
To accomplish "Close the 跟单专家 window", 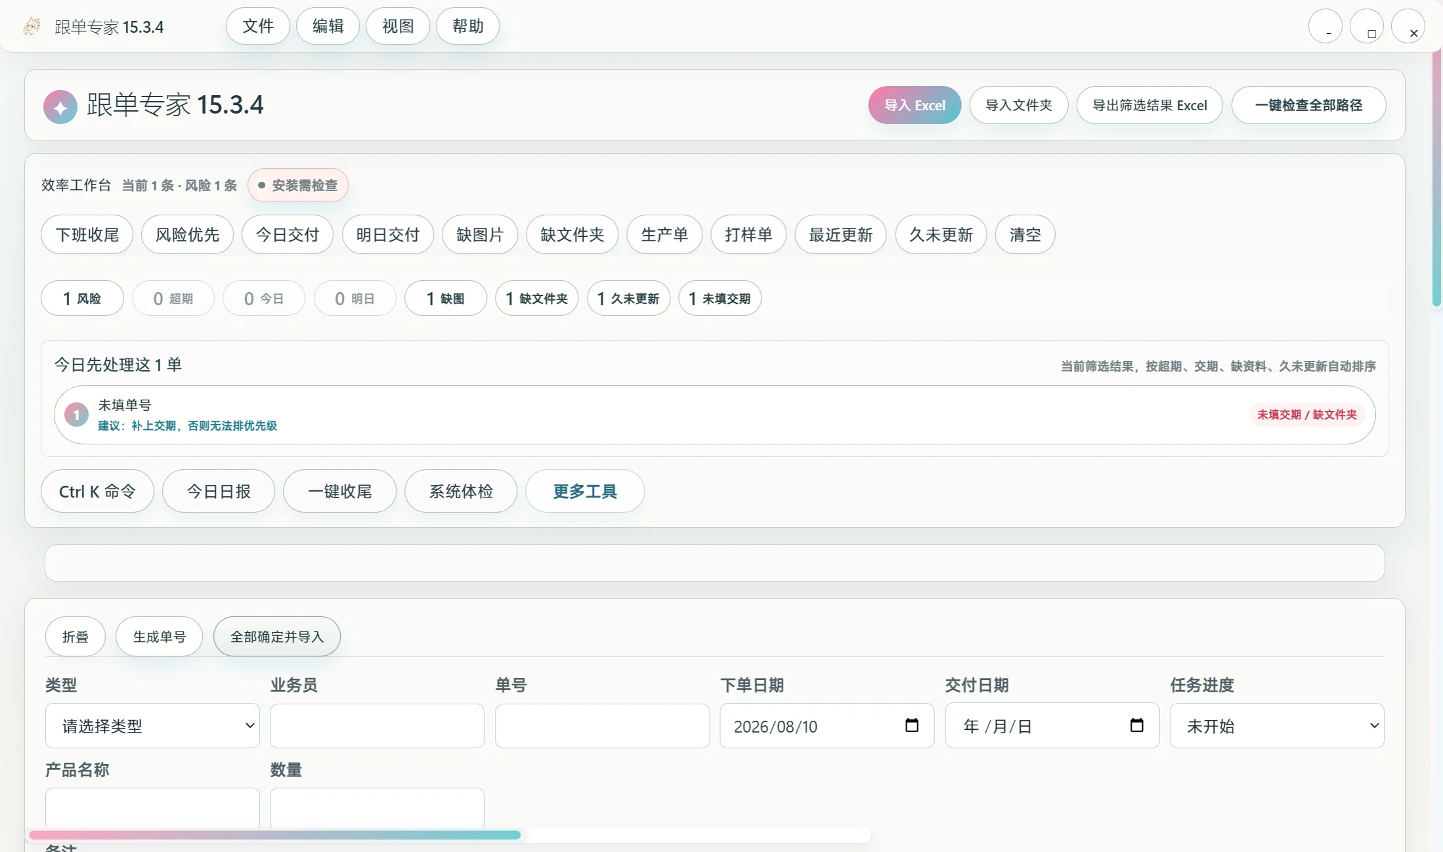I will pyautogui.click(x=1409, y=27).
